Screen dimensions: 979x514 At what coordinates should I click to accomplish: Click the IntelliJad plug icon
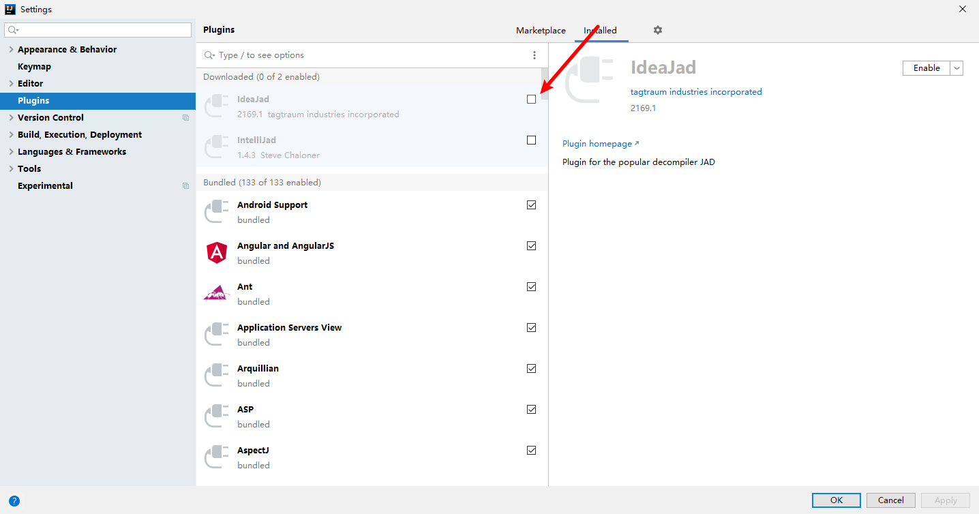pos(216,147)
